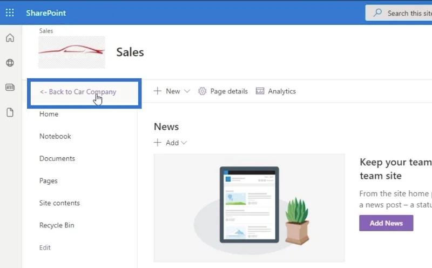Open Recycle Bin in left navigation
Viewport: 432px width, 268px height.
(x=57, y=225)
